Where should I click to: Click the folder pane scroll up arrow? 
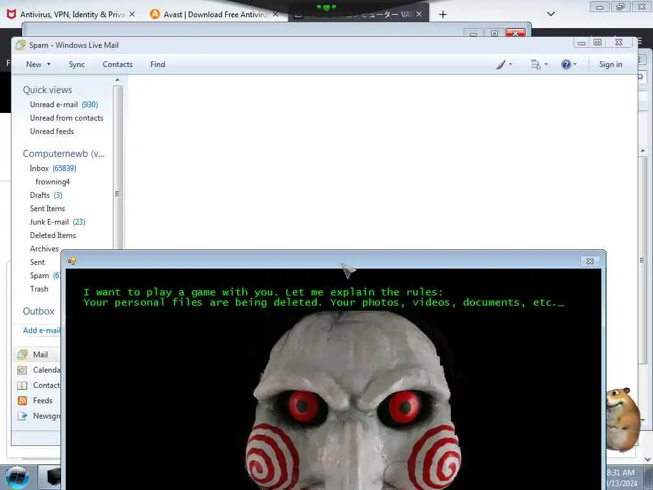click(117, 80)
